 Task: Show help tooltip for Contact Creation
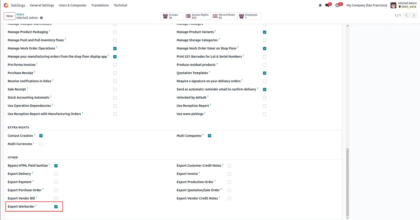[x=34, y=135]
